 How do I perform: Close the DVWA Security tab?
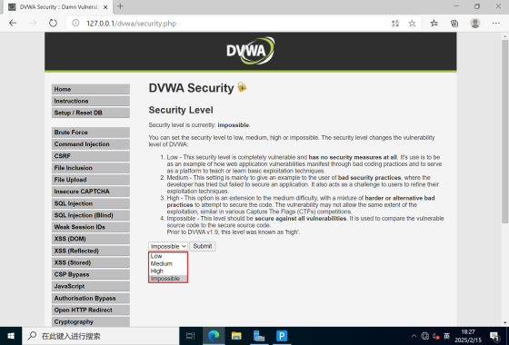pyautogui.click(x=105, y=7)
